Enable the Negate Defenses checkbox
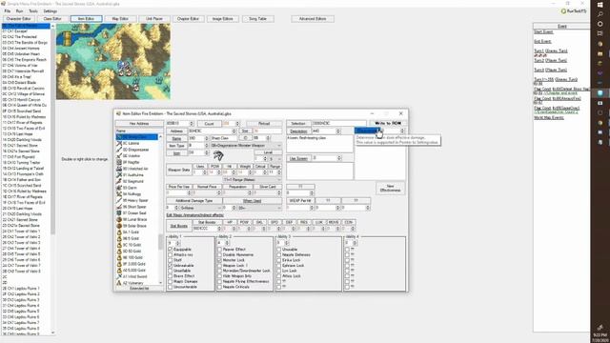Image resolution: width=610 pixels, height=343 pixels. (x=279, y=254)
